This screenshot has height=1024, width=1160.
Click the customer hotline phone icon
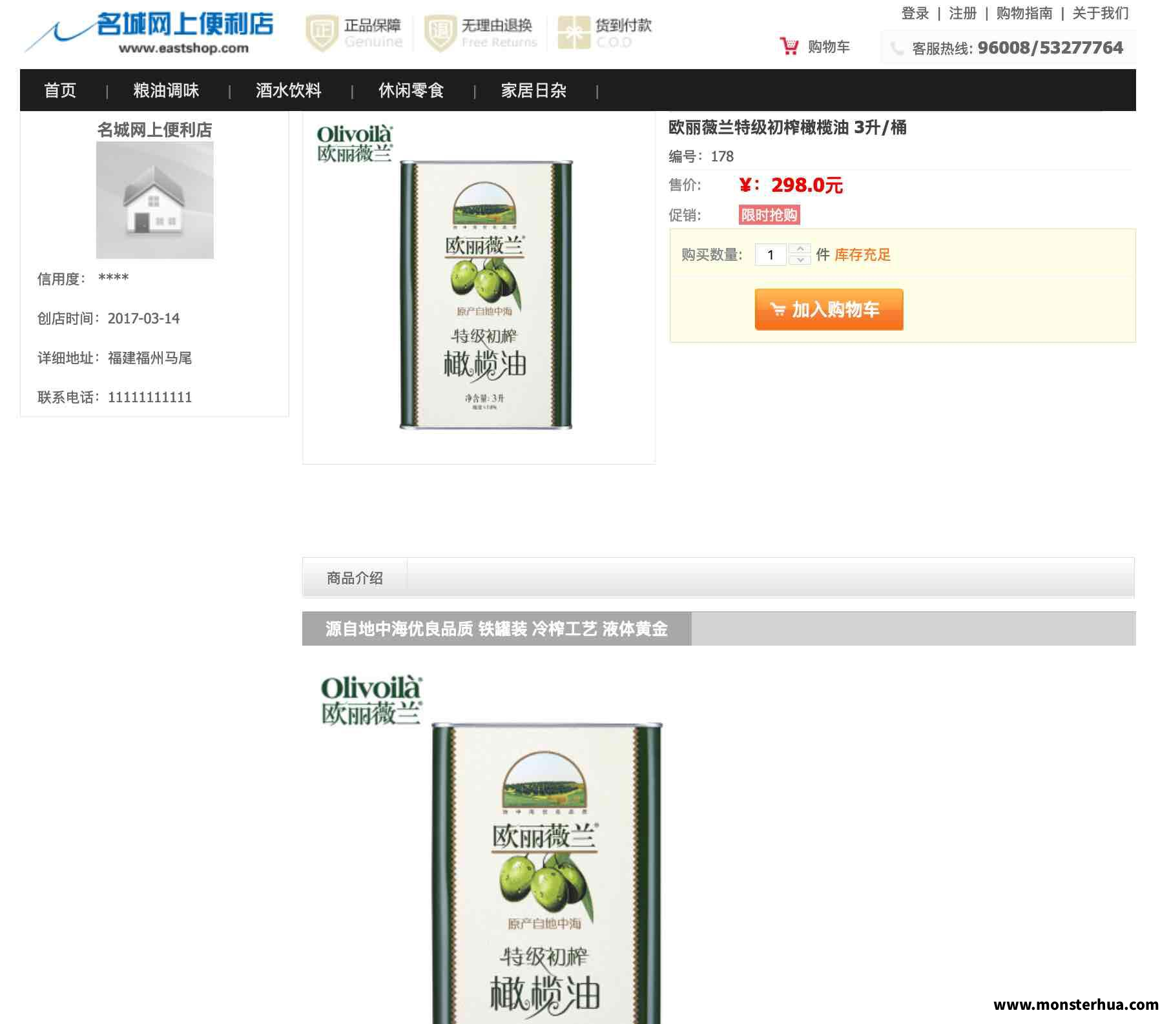[x=897, y=48]
